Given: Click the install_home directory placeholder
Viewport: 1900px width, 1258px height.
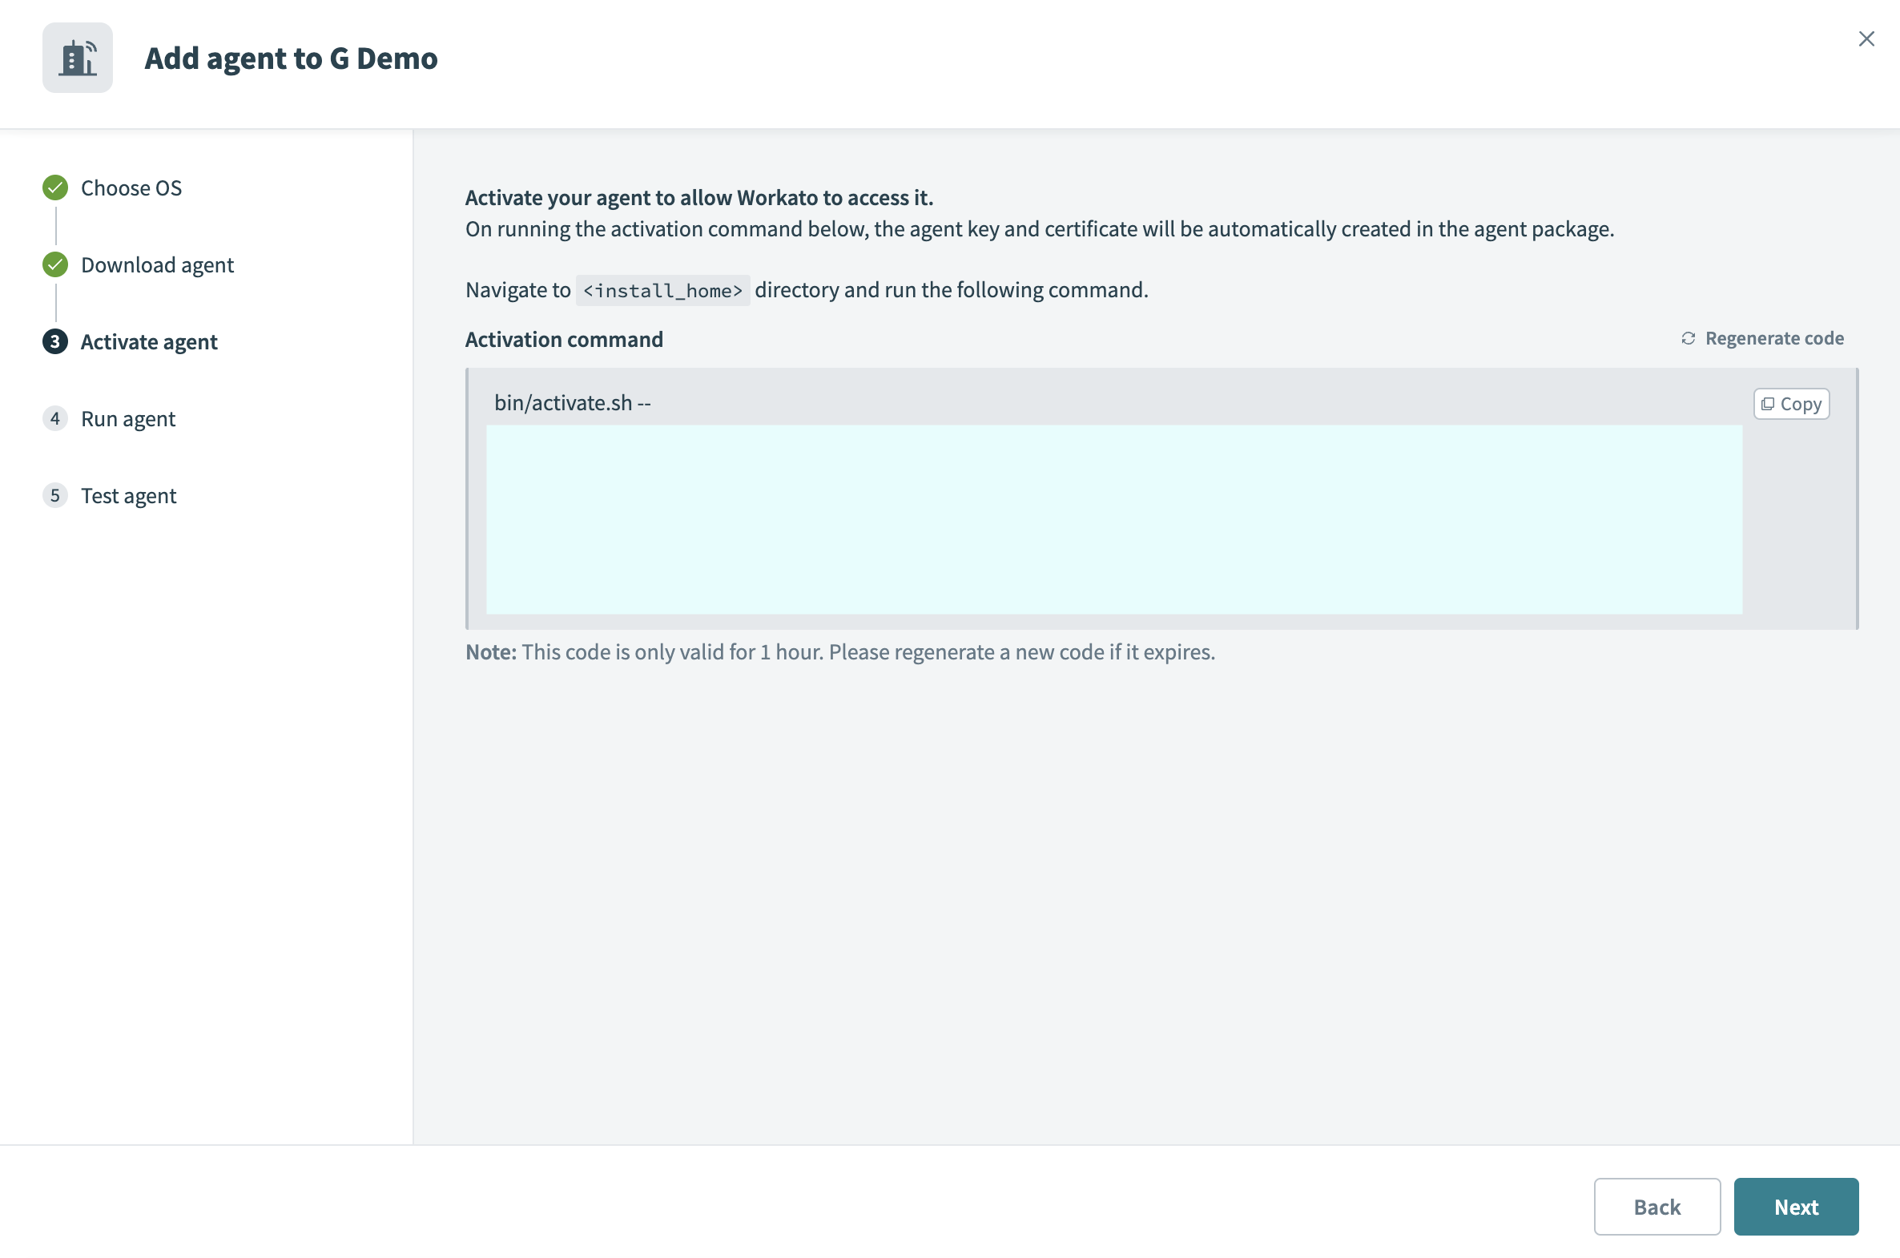Looking at the screenshot, I should tap(662, 289).
